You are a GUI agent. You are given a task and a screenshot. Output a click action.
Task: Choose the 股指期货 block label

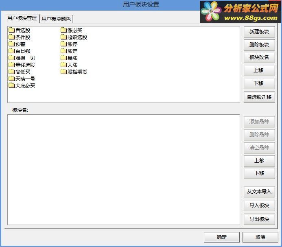(77, 72)
